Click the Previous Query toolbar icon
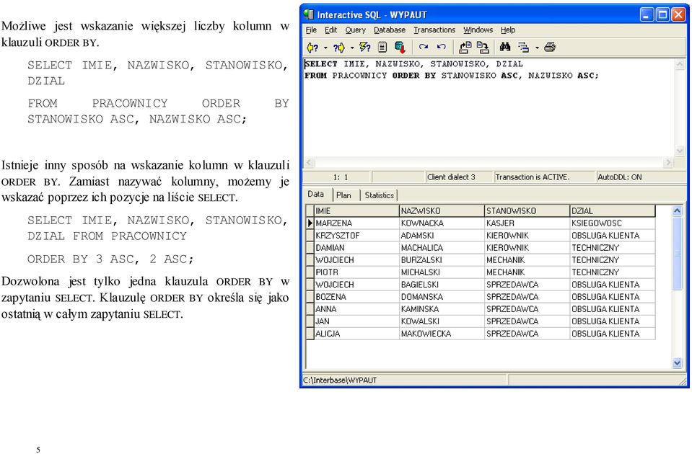 312,47
